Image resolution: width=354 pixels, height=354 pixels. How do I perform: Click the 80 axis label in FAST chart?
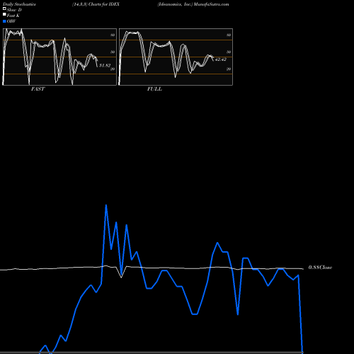pos(113,35)
